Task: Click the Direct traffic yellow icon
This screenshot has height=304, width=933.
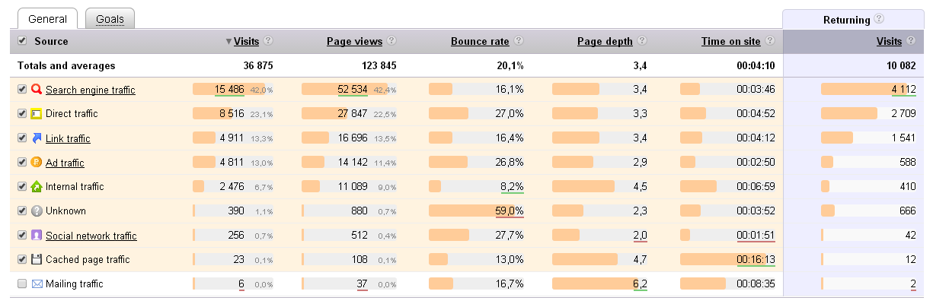Action: tap(36, 114)
